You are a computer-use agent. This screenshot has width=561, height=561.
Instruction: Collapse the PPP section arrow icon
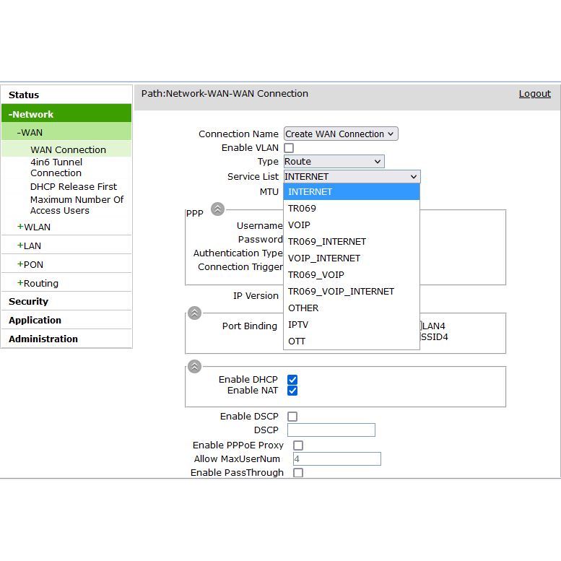click(217, 209)
